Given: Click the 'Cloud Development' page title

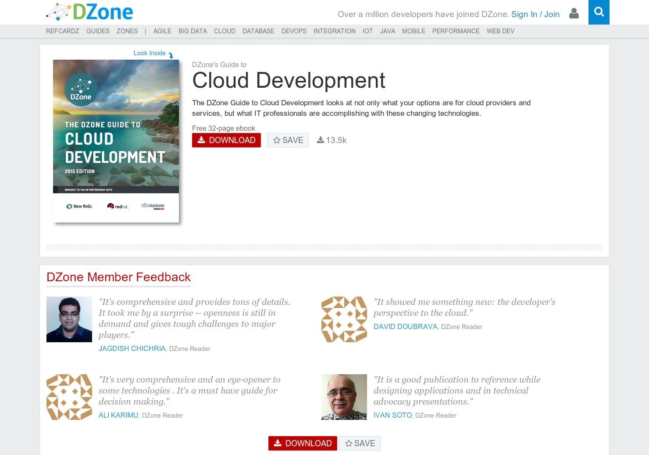Looking at the screenshot, I should pyautogui.click(x=289, y=80).
